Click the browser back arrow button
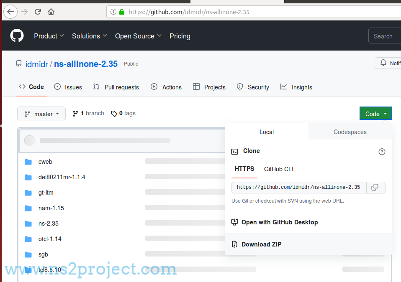401x282 pixels. click(x=10, y=12)
